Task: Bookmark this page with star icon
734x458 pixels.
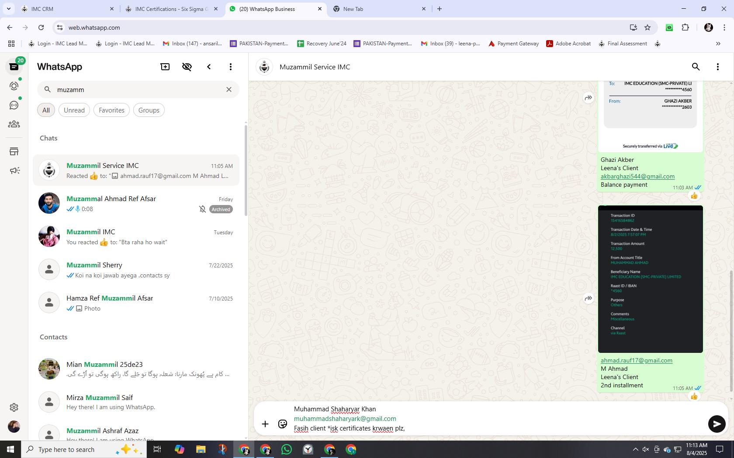Action: [647, 27]
